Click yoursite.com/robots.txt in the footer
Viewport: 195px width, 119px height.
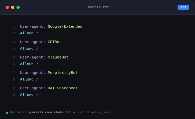click(50, 112)
